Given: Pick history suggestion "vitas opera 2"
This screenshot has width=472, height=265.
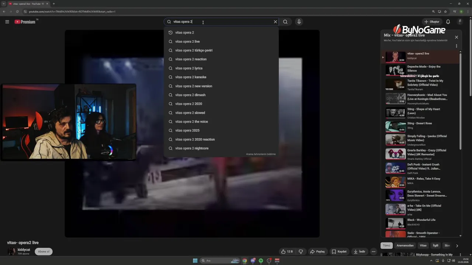Looking at the screenshot, I should pos(221,32).
